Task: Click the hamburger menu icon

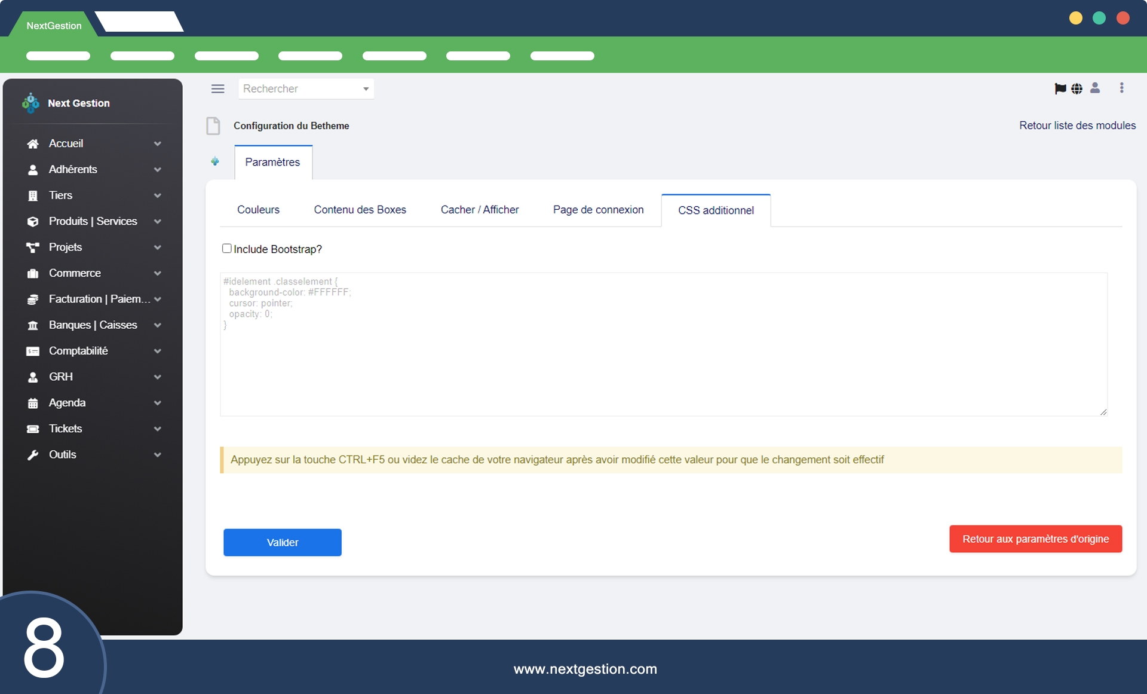Action: tap(217, 88)
